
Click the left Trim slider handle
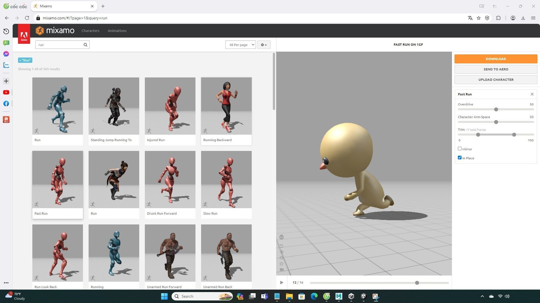[478, 135]
